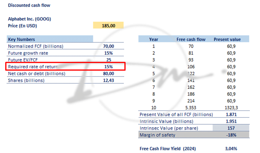The width and height of the screenshot is (260, 153).
Task: Click the 'Free Cash Flow Yield (2024)' label
Action: pos(168,149)
